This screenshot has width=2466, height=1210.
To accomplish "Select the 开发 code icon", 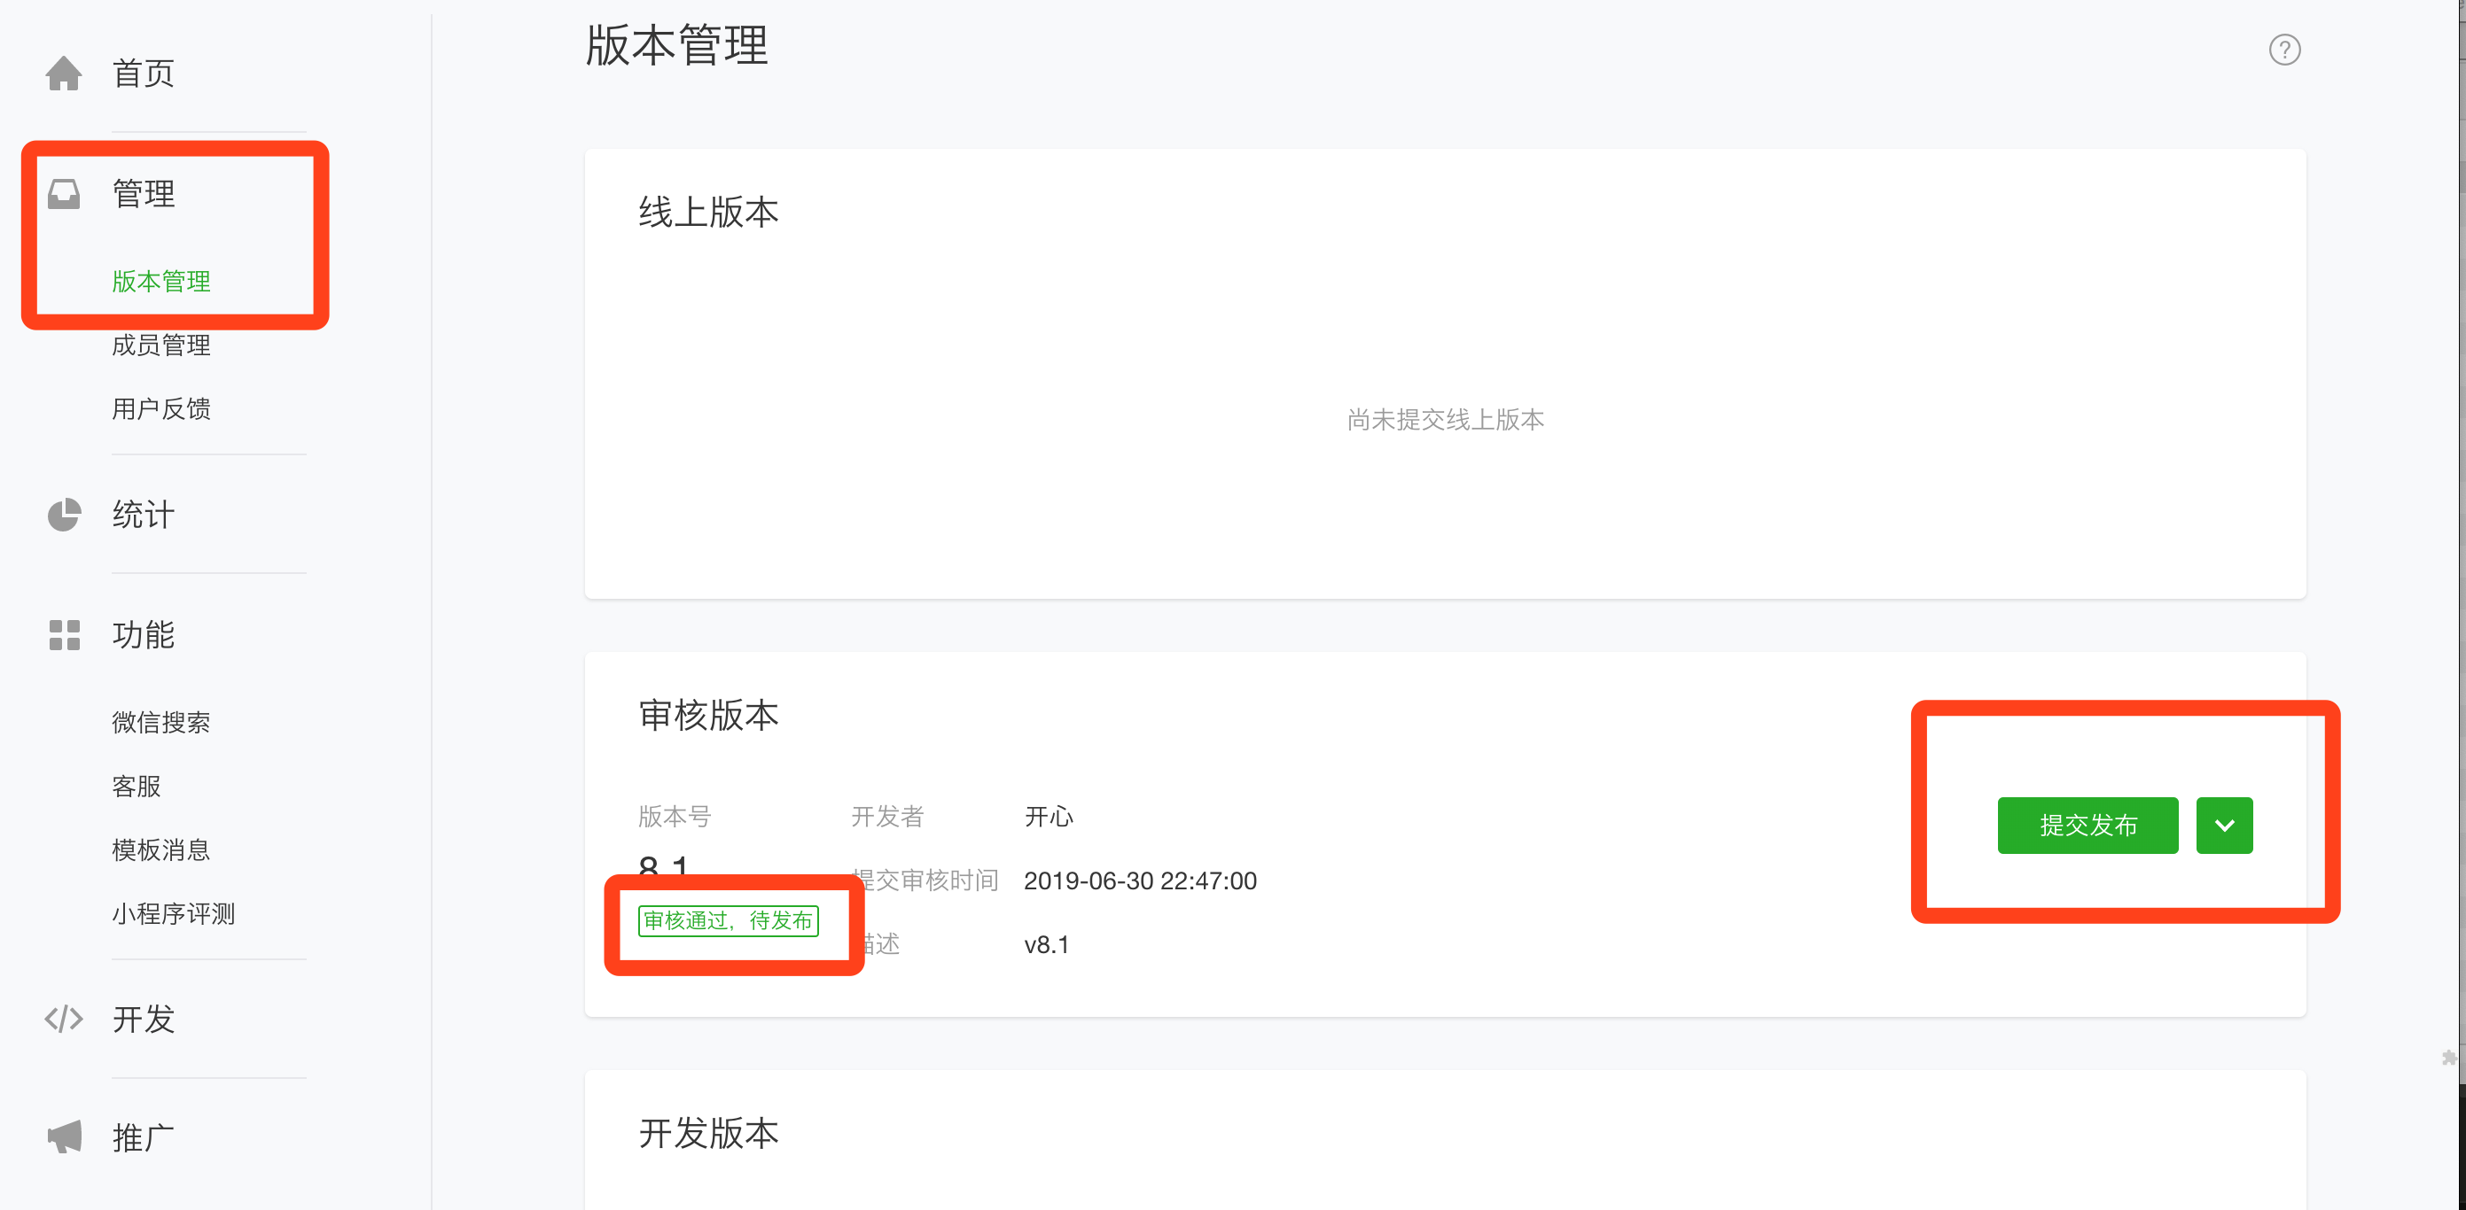I will [x=63, y=1019].
